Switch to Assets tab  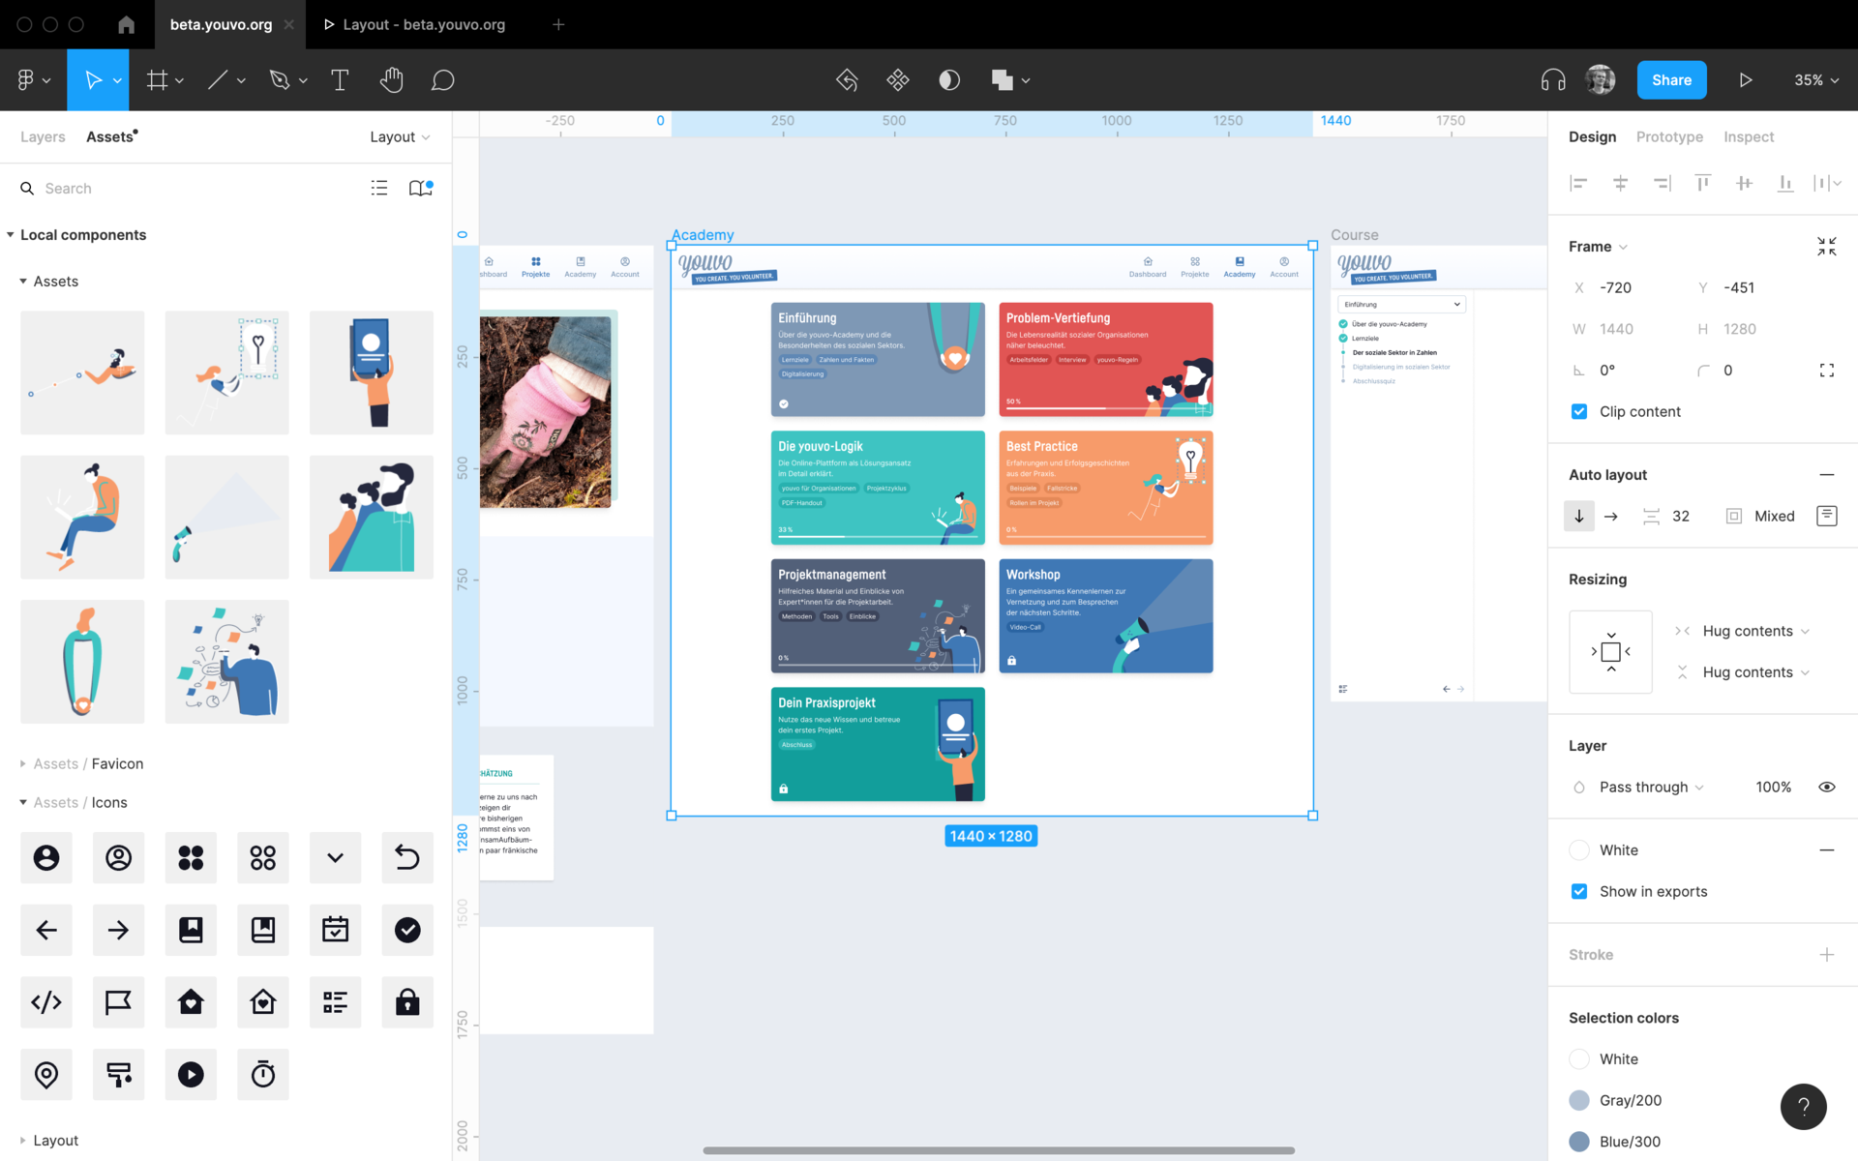tap(109, 136)
